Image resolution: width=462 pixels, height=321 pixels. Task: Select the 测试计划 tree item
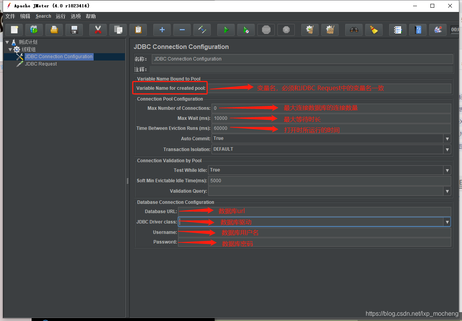pos(28,42)
